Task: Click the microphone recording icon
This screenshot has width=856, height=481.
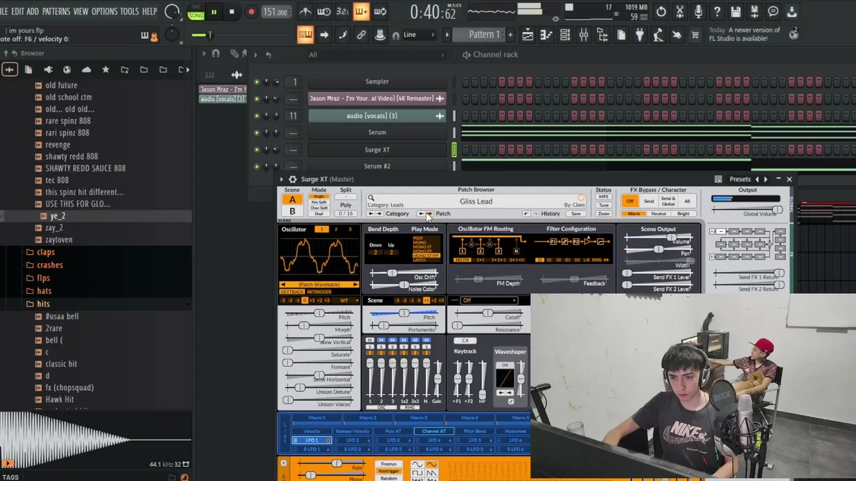Action: click(698, 11)
